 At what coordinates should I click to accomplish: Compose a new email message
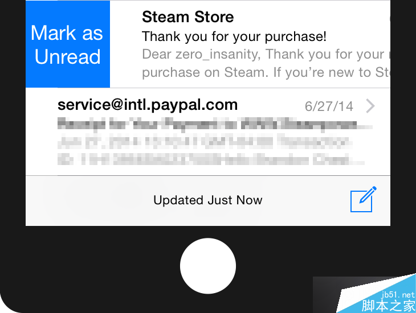(363, 199)
